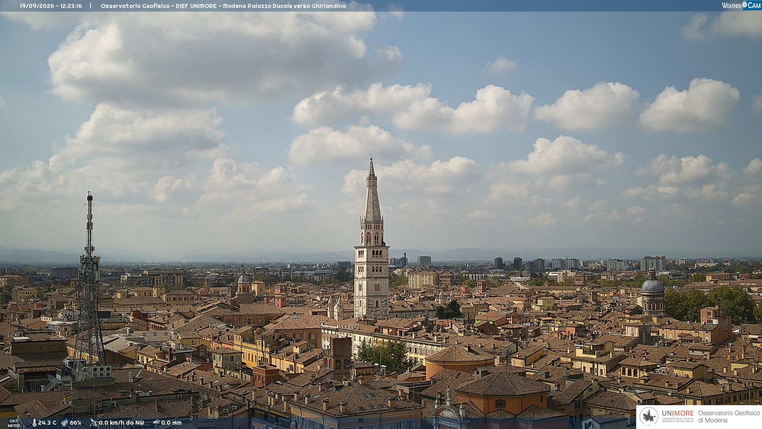Click the thermometer temperature icon
Viewport: 762px width, 429px height.
click(x=35, y=423)
